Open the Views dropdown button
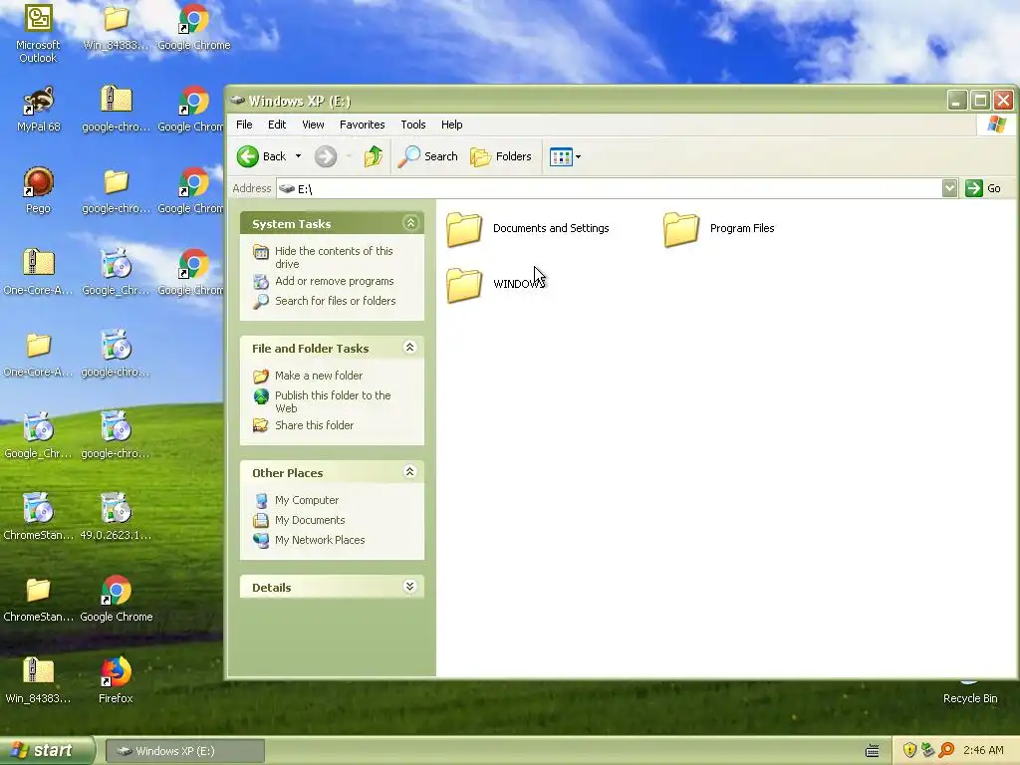Image resolution: width=1020 pixels, height=765 pixels. (566, 156)
